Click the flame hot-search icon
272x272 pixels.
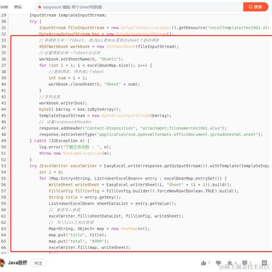(40, 7)
